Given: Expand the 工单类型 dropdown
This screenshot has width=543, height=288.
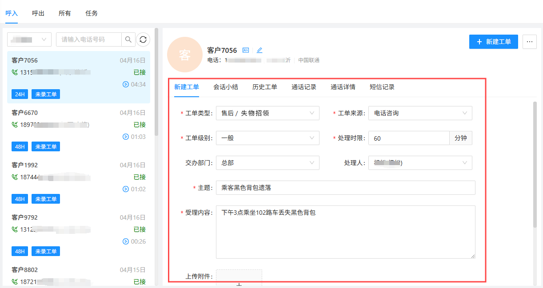Looking at the screenshot, I should (x=268, y=113).
